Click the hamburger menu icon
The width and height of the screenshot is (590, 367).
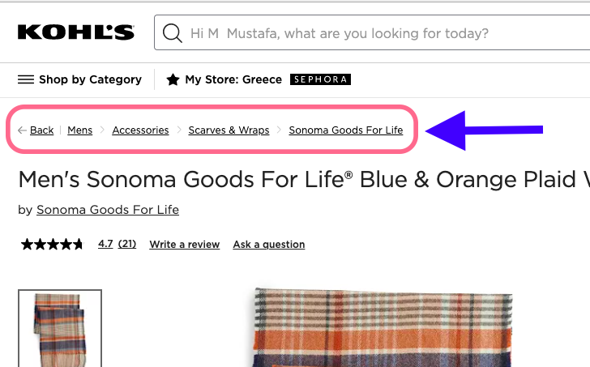pos(26,79)
